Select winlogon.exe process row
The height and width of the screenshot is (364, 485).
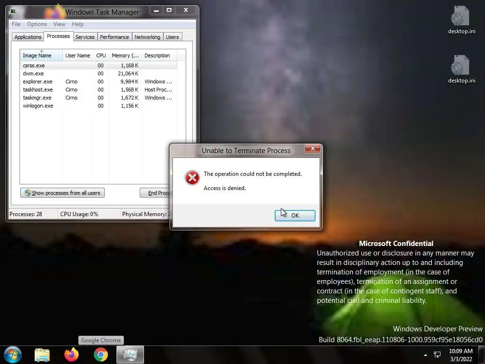click(99, 106)
